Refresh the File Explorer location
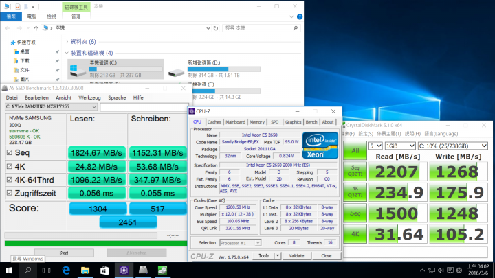The width and height of the screenshot is (495, 278). coord(216,28)
